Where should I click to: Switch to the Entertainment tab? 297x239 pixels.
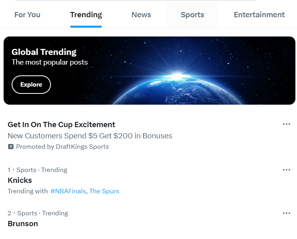259,15
